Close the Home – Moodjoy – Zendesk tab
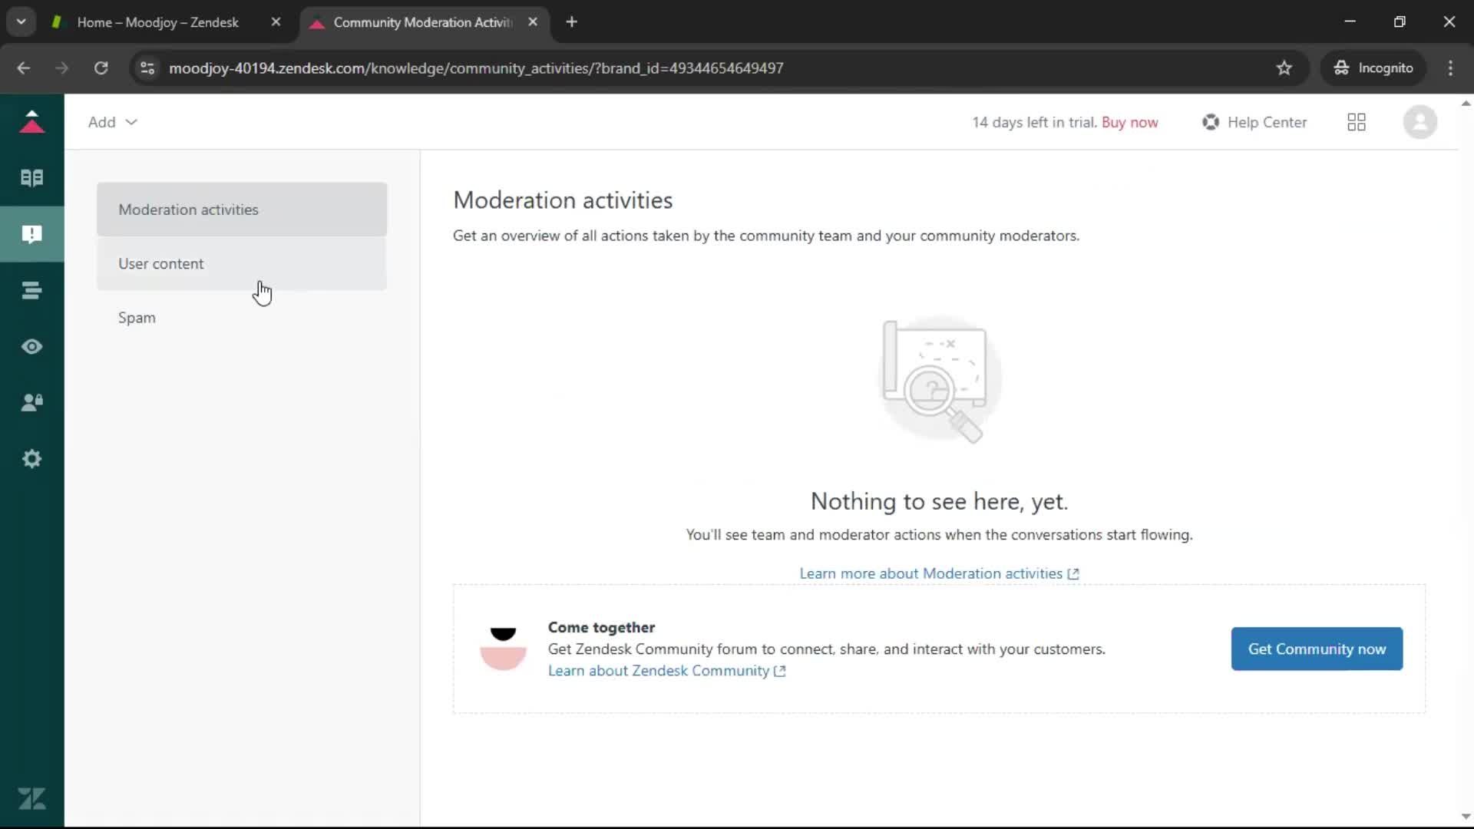Screen dimensions: 1474x829 [x=276, y=22]
